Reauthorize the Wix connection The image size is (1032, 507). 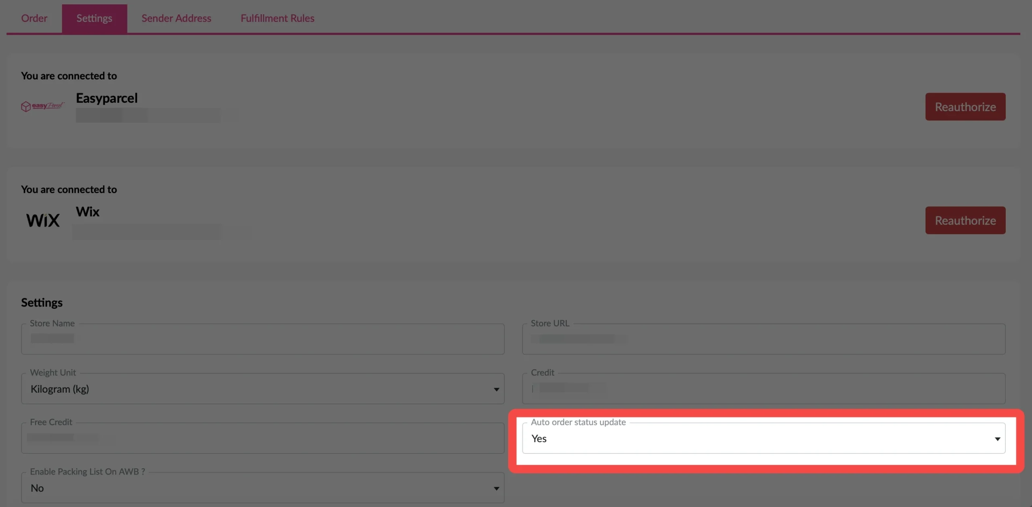pos(965,220)
